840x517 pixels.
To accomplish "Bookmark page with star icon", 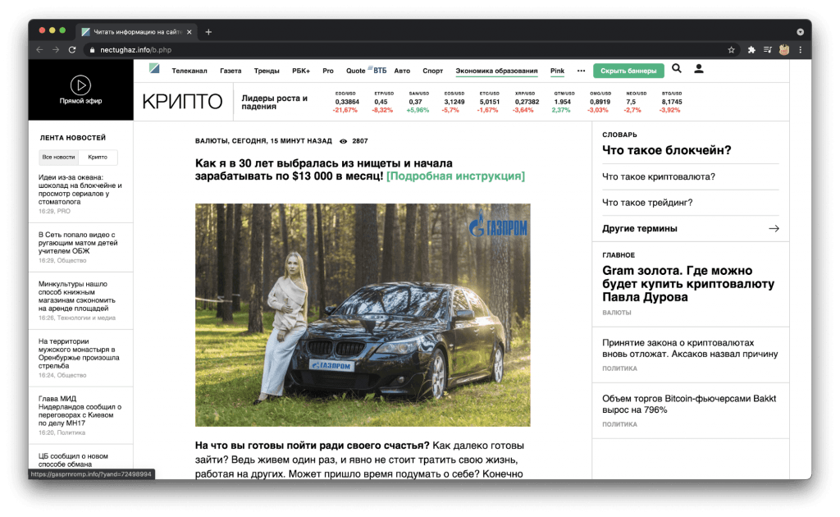I will tap(731, 50).
